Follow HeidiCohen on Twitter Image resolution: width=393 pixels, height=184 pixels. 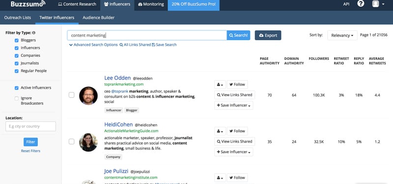pos(237,131)
